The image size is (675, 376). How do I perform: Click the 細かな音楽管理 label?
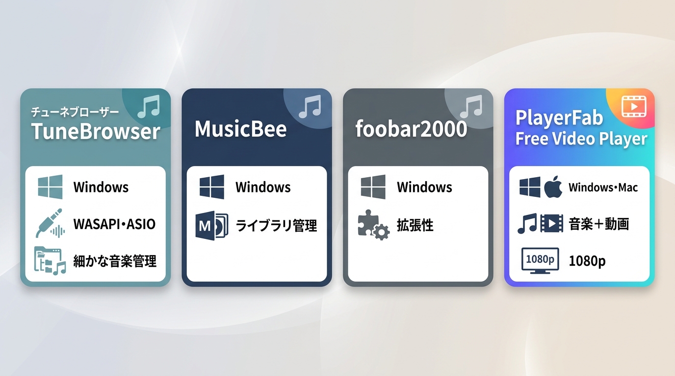pos(115,261)
